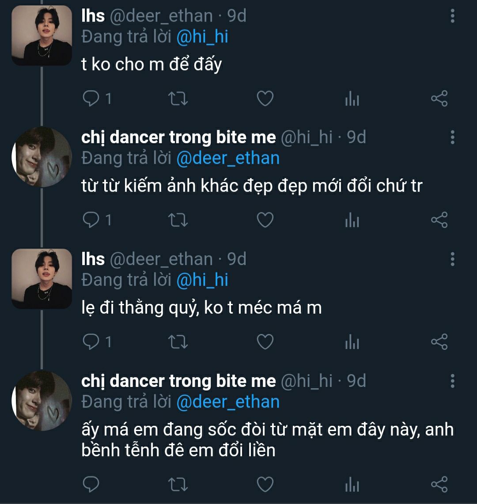Like the tweet "từ từ kiếm ảnh khác"
This screenshot has height=504, width=477.
[265, 220]
